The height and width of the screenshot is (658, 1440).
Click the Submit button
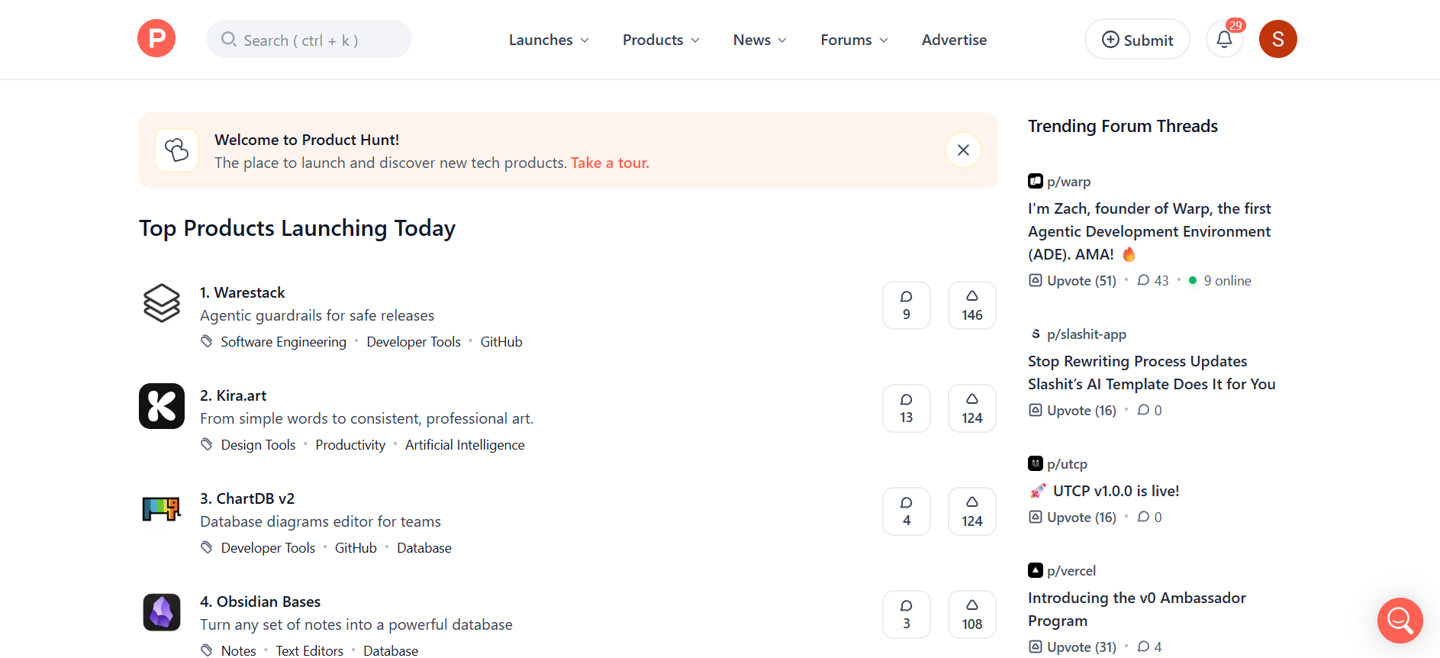point(1137,40)
